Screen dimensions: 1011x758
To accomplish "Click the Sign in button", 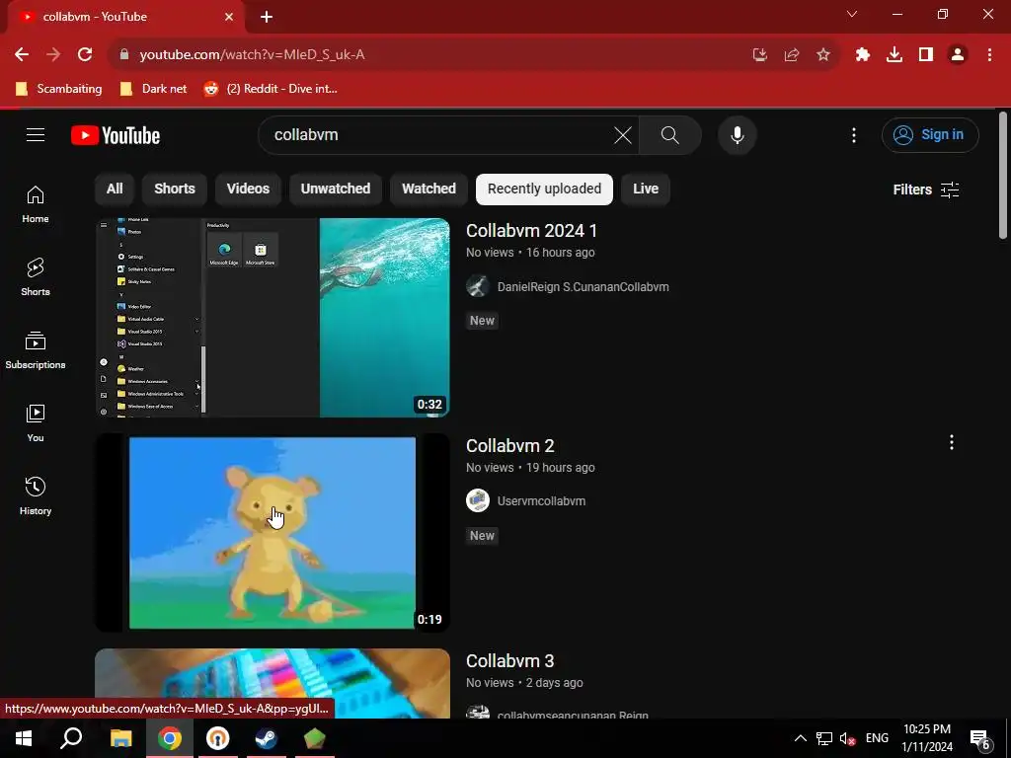I will (x=930, y=134).
